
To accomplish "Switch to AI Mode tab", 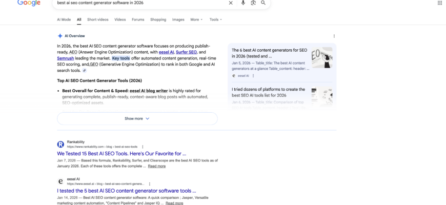I will 64,19.
